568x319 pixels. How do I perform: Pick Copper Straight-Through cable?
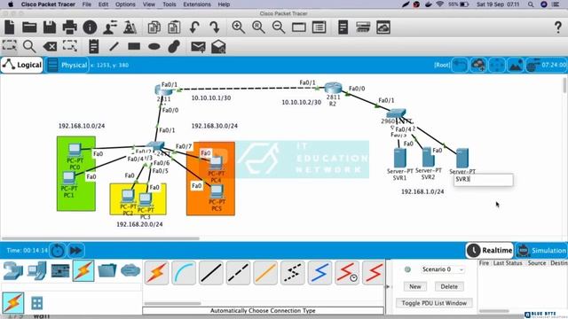211,273
